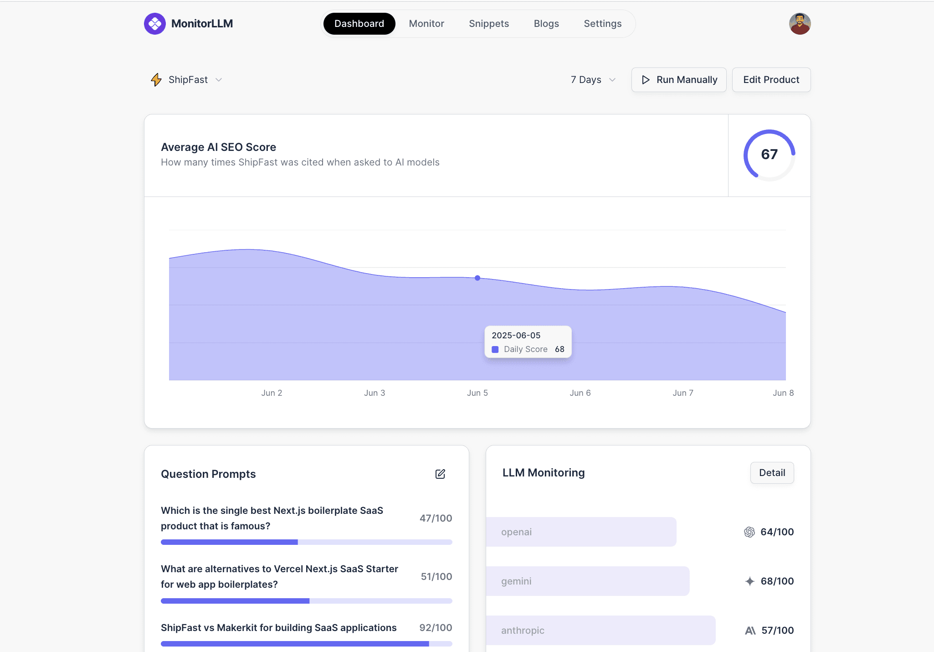The width and height of the screenshot is (934, 652).
Task: Click the '57/100' anthropic score
Action: click(x=778, y=631)
